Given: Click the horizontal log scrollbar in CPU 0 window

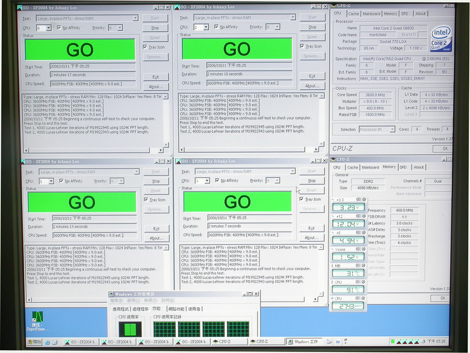Looking at the screenshot, I should (x=94, y=150).
